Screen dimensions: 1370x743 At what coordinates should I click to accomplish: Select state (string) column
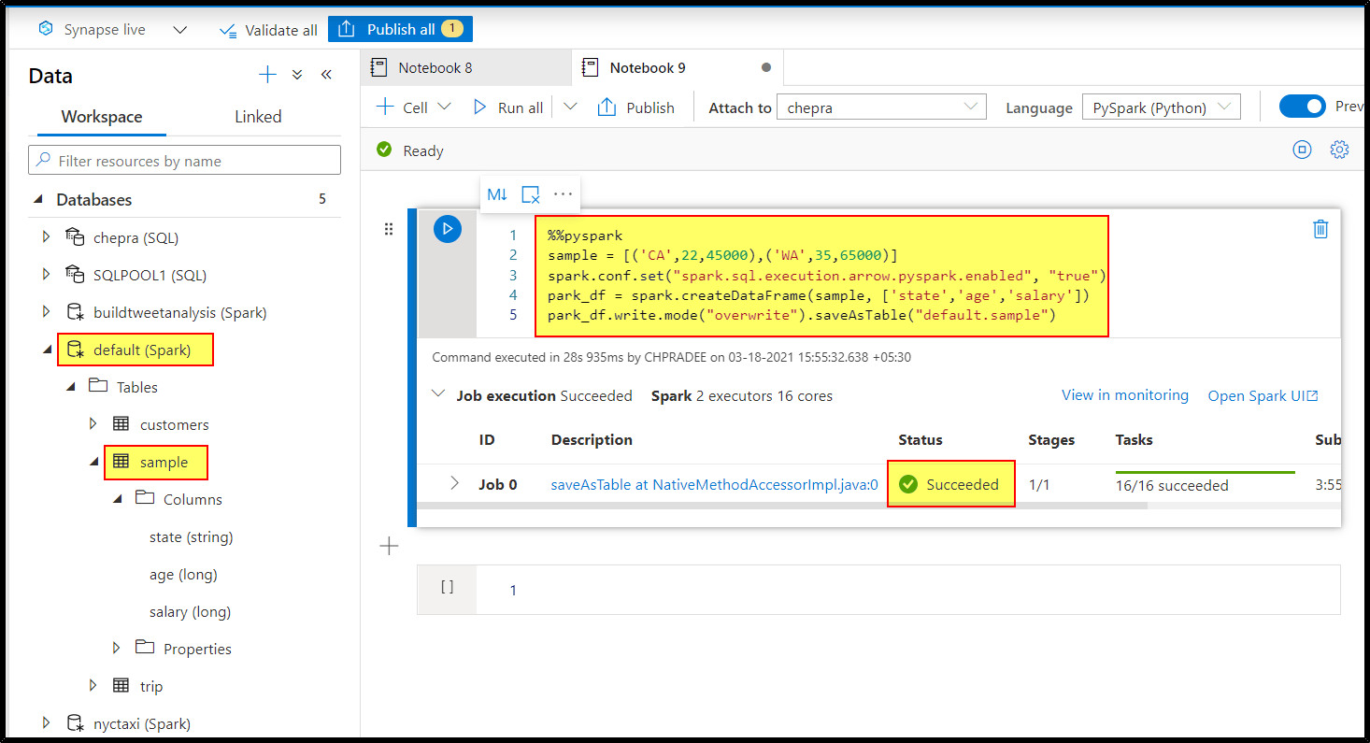pos(191,536)
